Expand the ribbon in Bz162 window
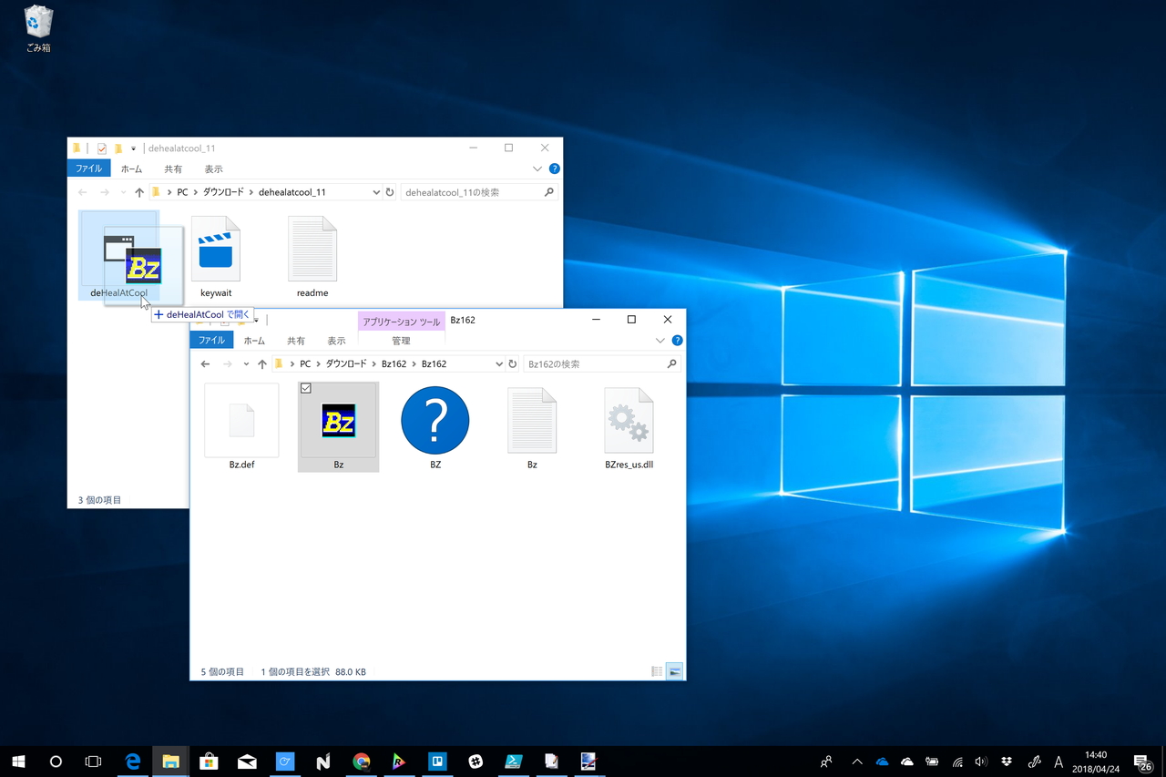 (660, 341)
